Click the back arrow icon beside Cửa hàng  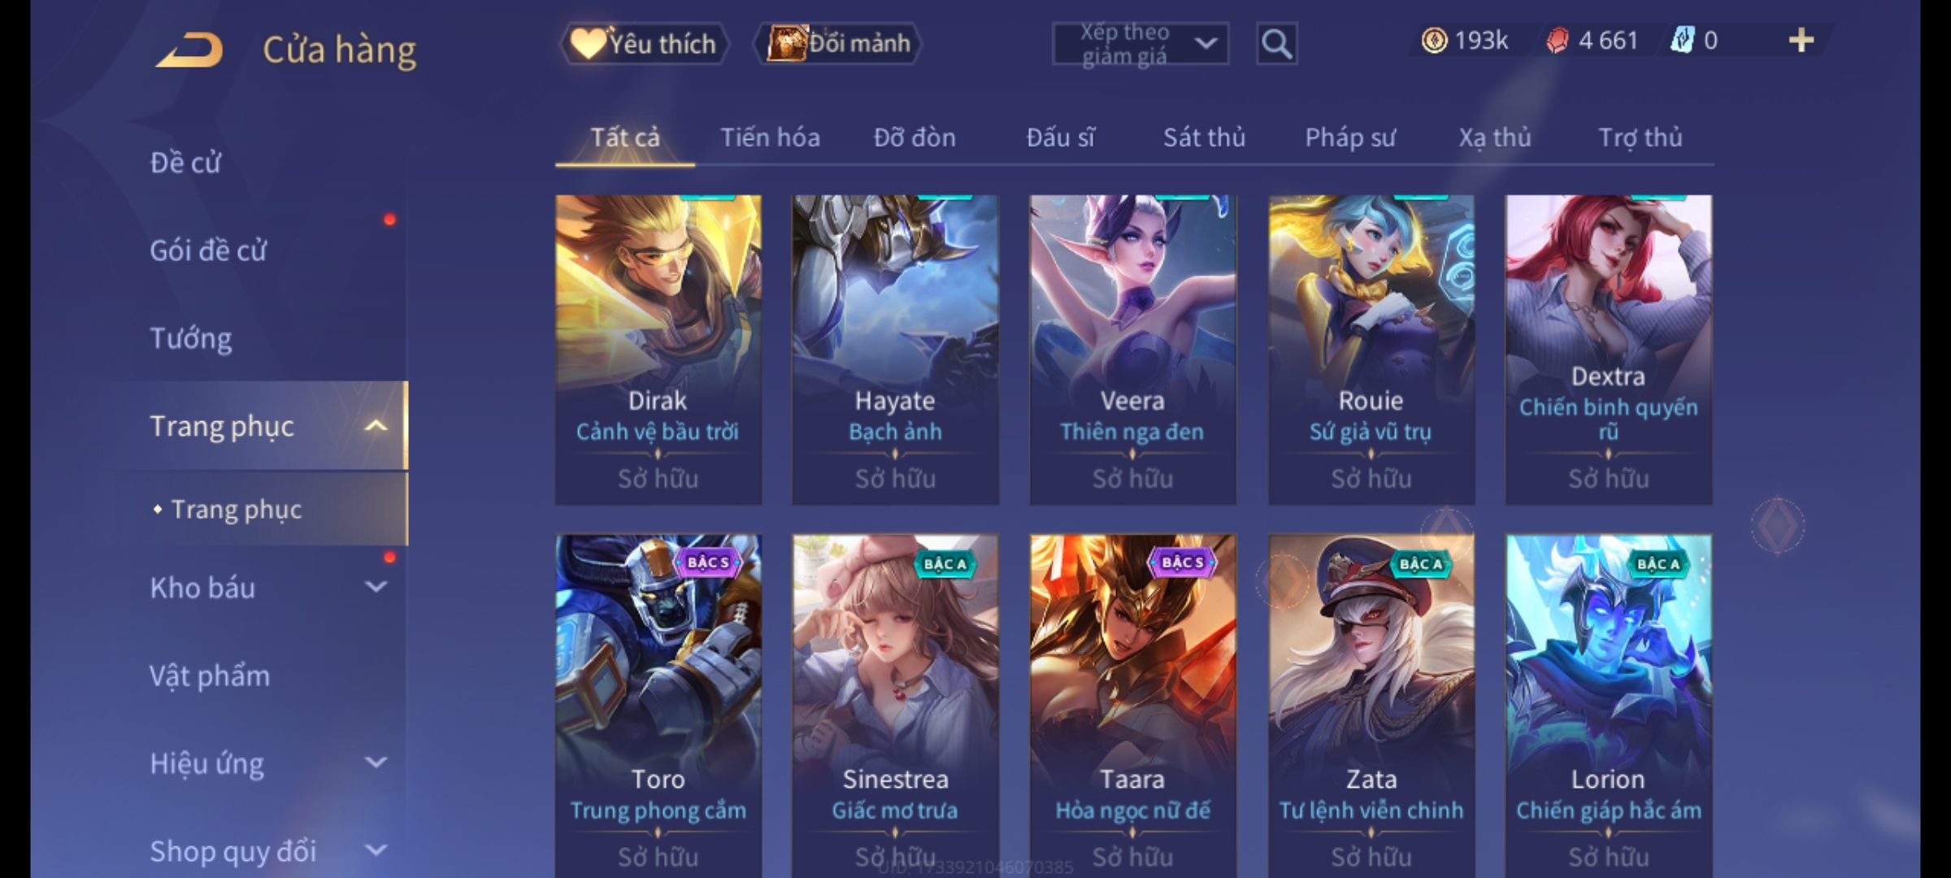[189, 50]
